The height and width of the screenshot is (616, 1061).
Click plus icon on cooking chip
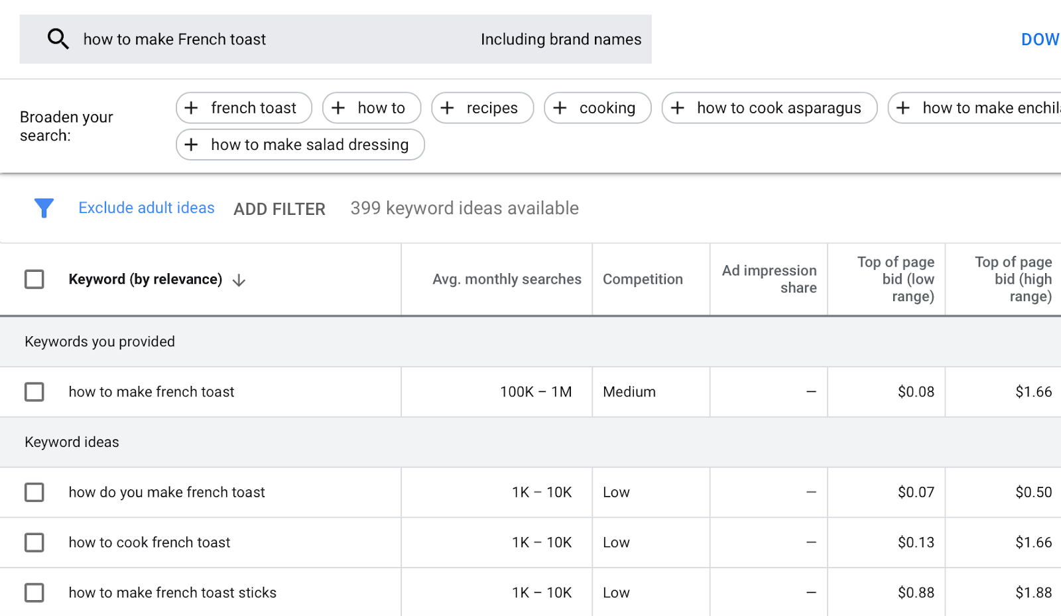[x=560, y=108]
